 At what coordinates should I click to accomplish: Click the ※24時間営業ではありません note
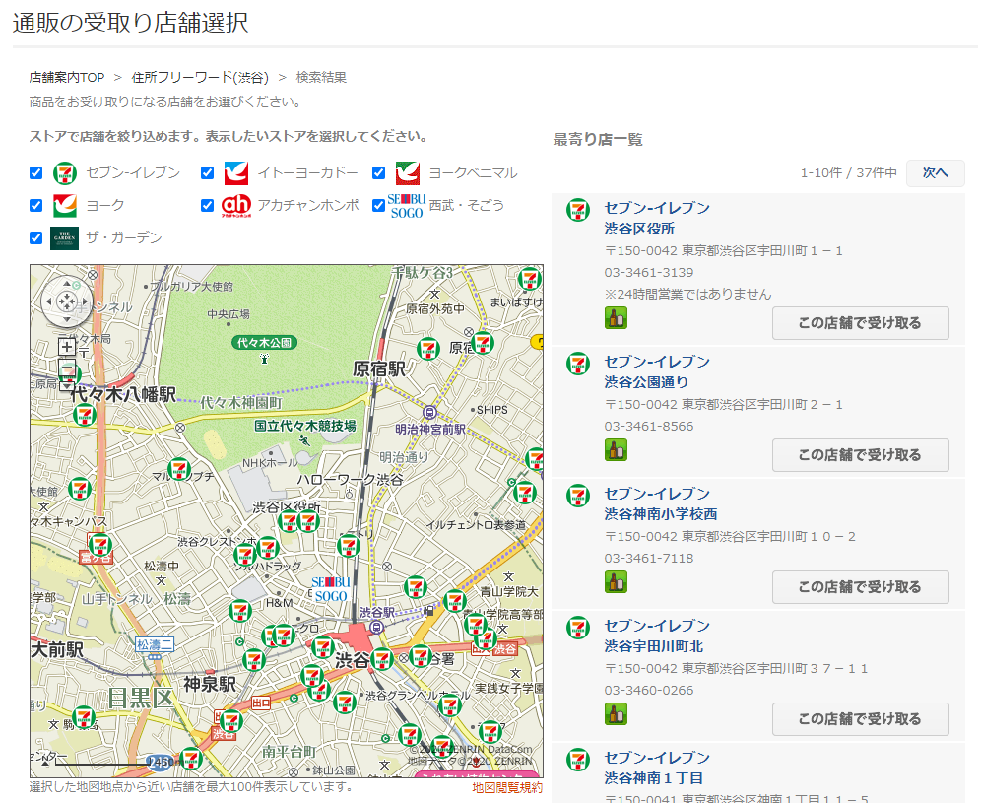687,295
